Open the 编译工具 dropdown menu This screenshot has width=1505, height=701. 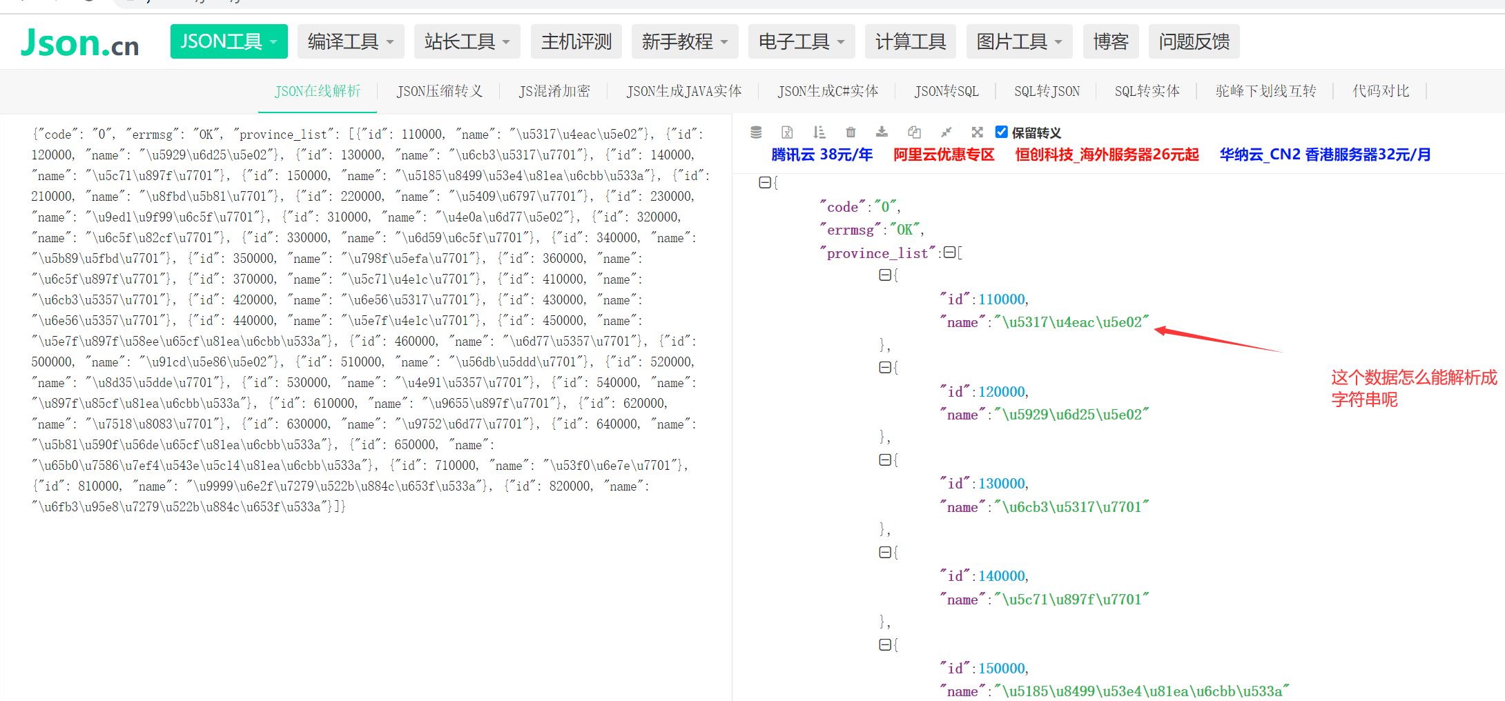[x=351, y=41]
